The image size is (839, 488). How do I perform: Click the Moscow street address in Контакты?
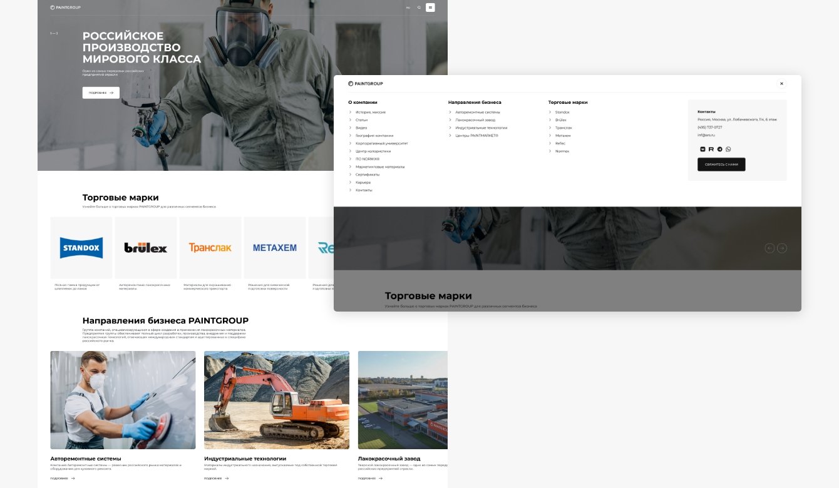tap(737, 119)
